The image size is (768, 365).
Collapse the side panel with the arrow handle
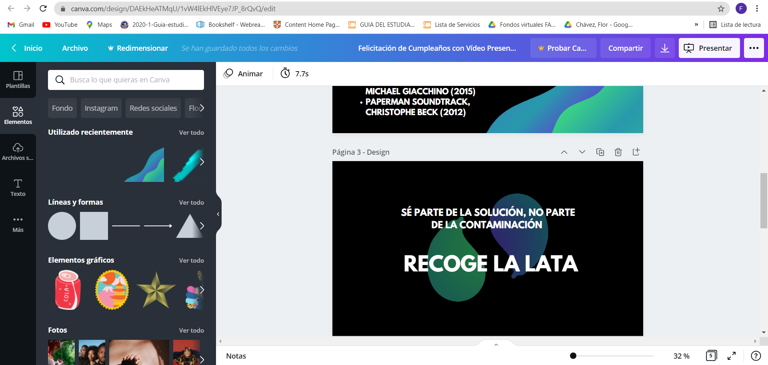click(218, 214)
